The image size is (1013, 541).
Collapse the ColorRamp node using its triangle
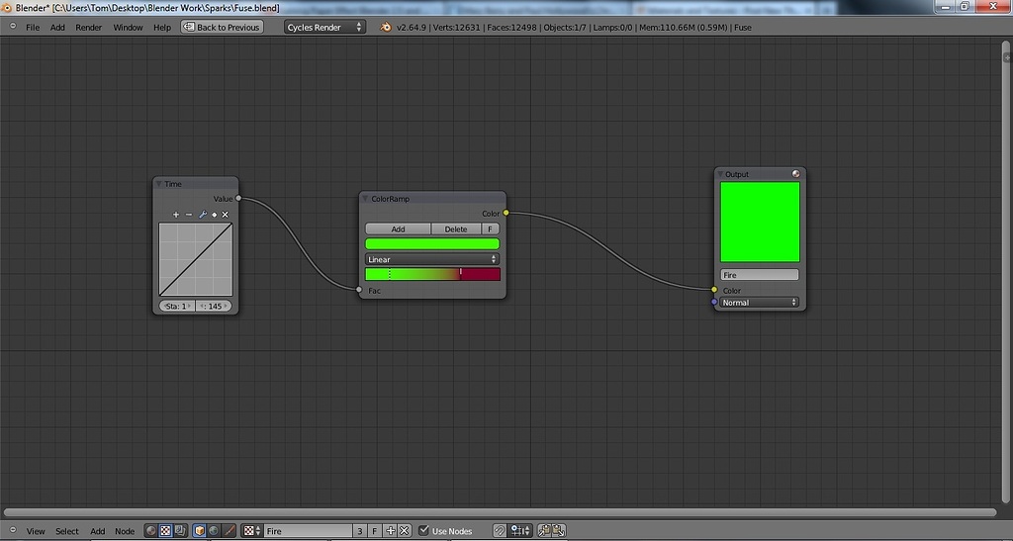pos(365,199)
